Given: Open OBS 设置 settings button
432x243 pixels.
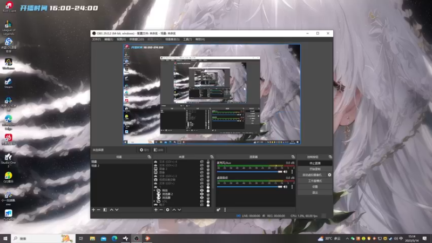Looking at the screenshot, I should click(315, 186).
